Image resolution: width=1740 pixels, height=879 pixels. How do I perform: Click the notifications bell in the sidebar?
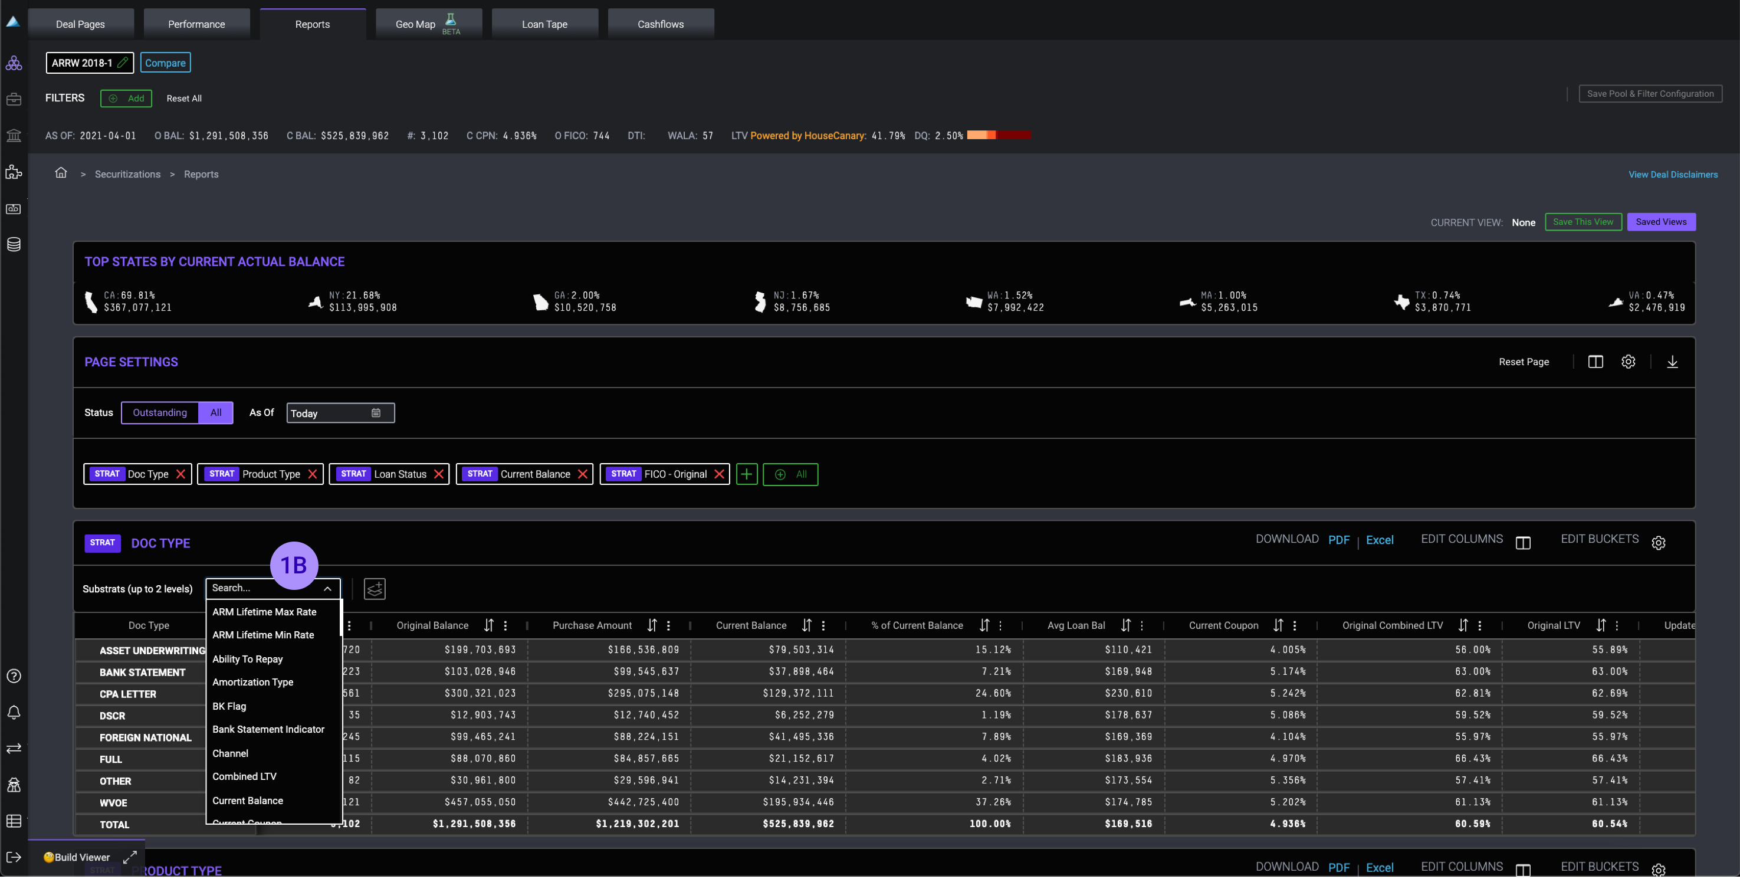coord(14,713)
